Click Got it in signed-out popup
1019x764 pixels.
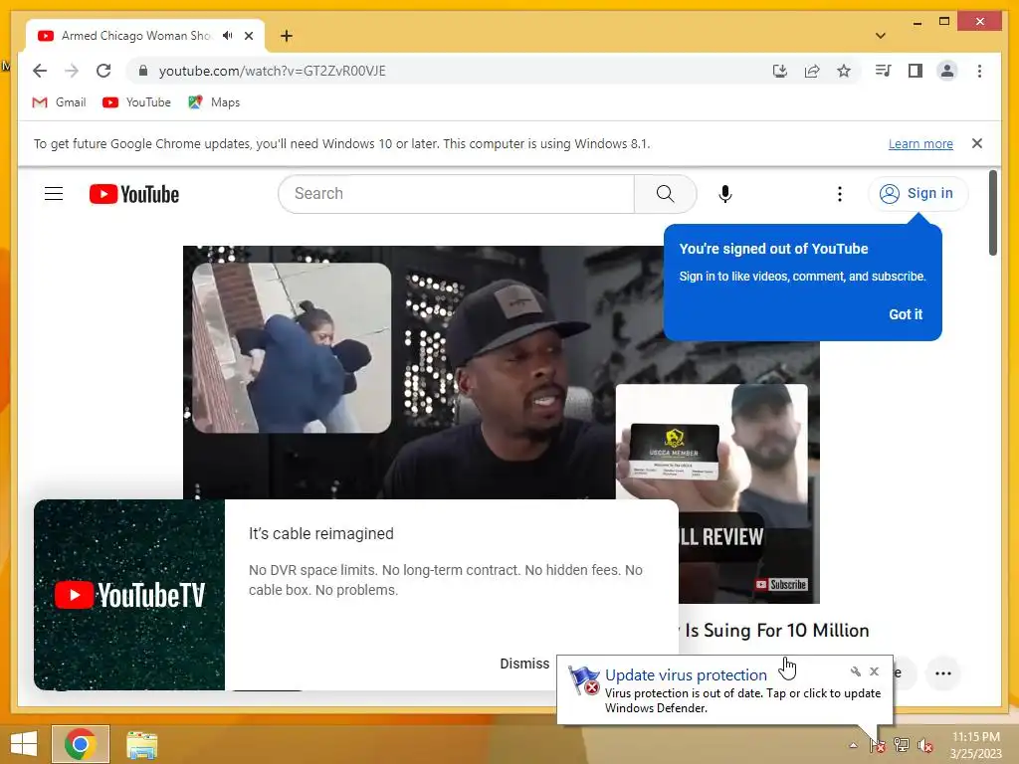(906, 314)
